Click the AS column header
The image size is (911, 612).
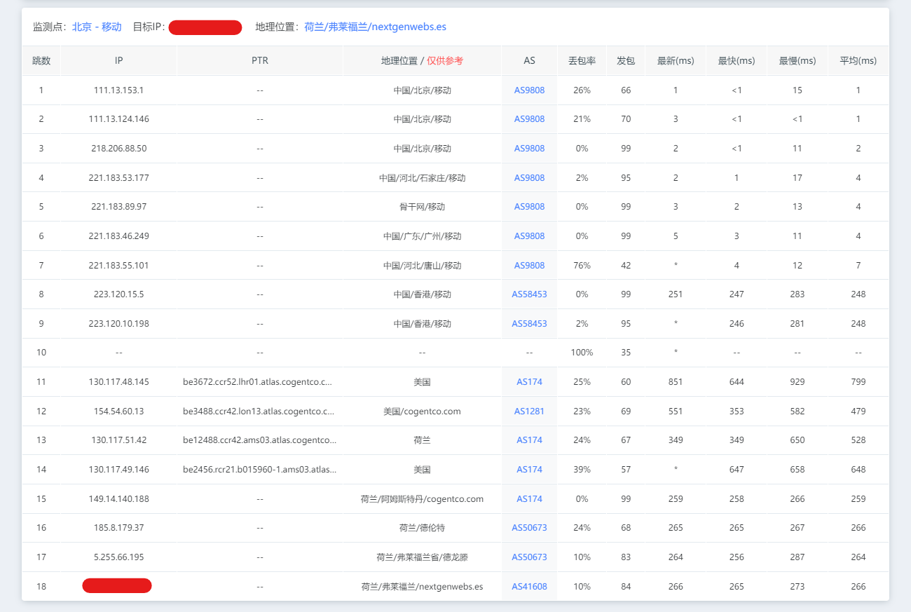(529, 61)
